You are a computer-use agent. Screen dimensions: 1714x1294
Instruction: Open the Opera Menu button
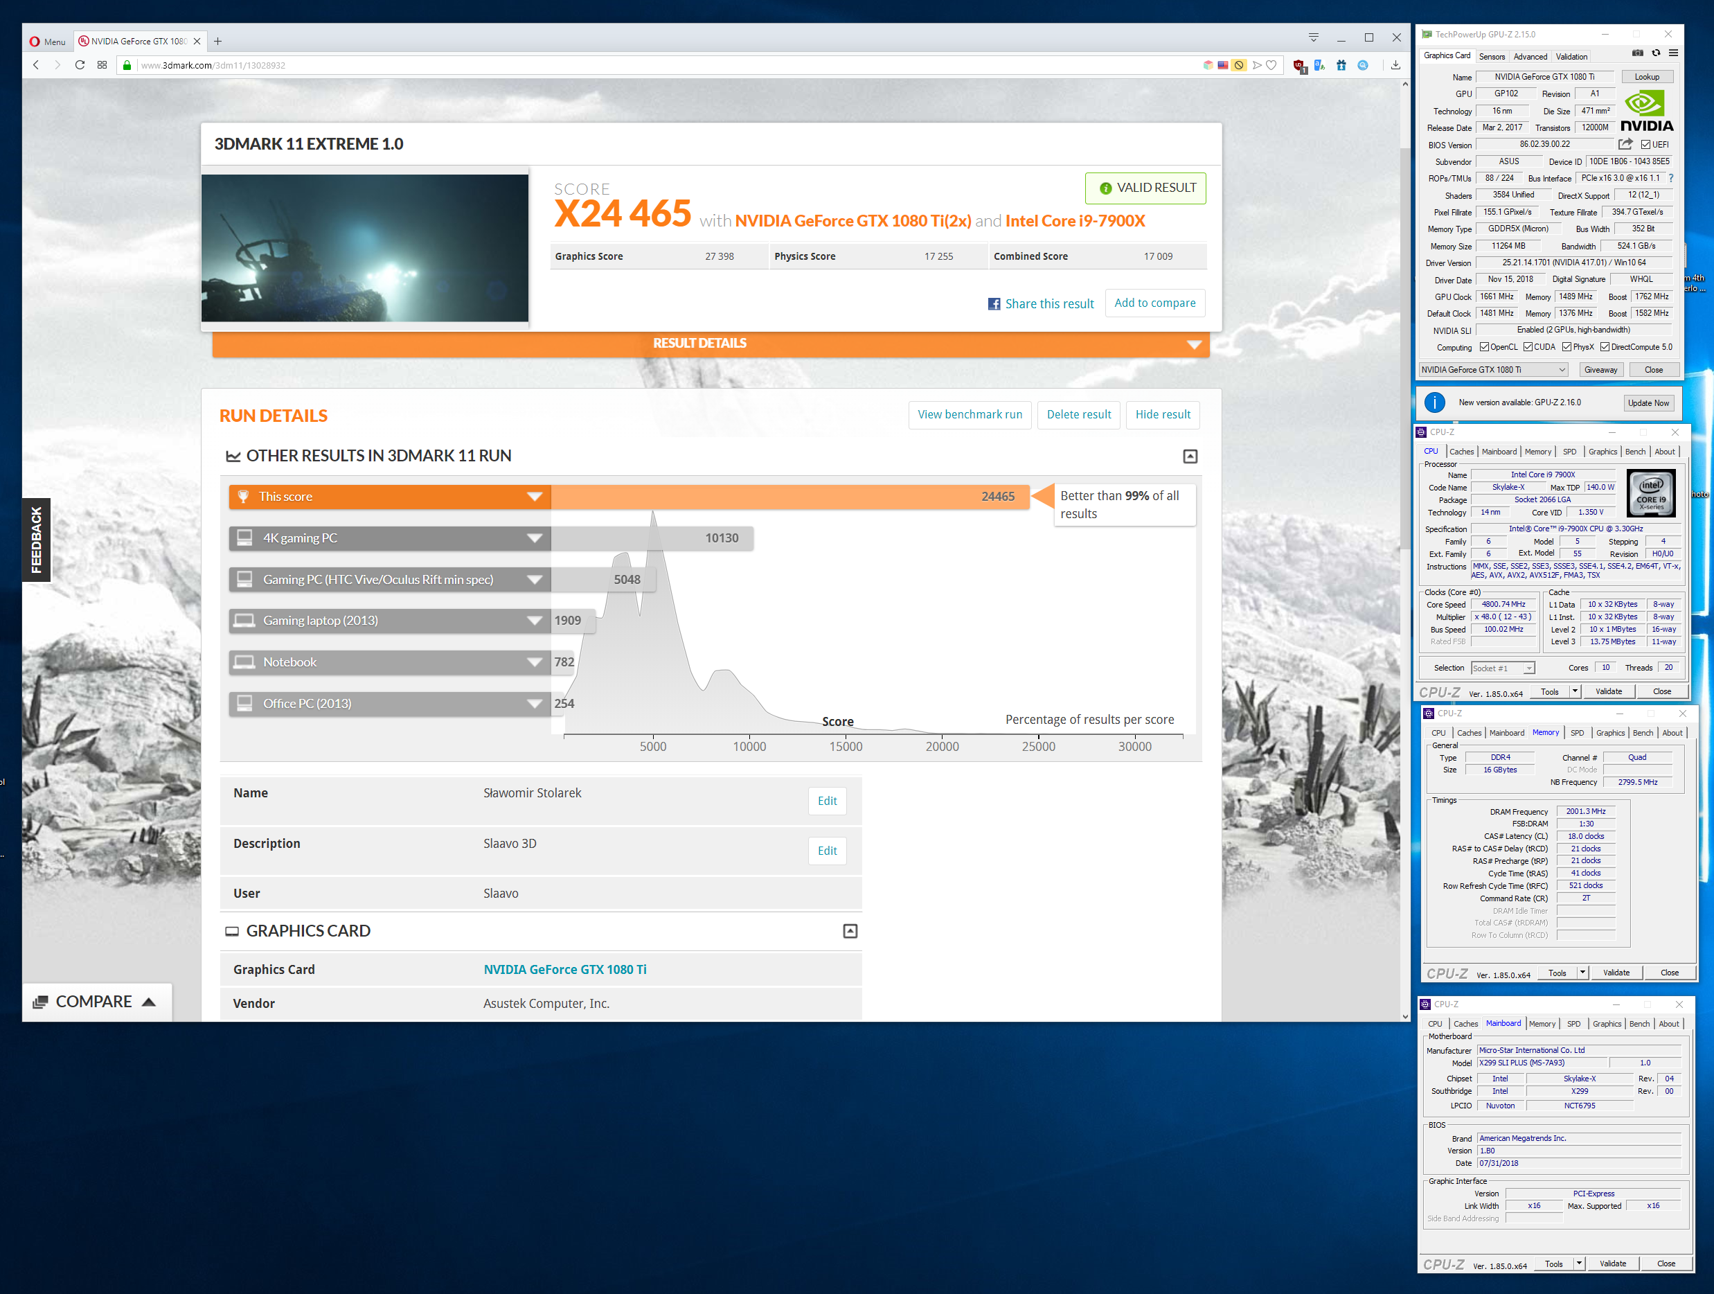pyautogui.click(x=47, y=41)
